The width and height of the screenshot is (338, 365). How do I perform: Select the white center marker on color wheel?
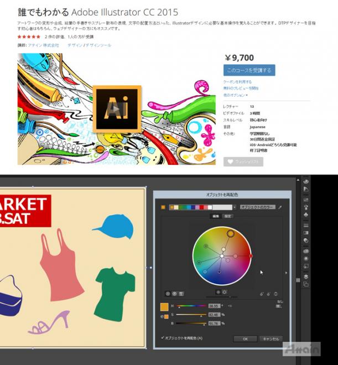pos(222,256)
